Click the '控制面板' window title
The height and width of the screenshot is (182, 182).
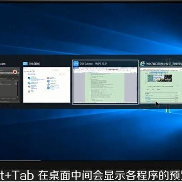(35, 64)
